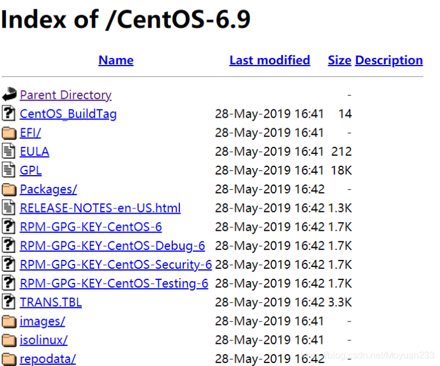Open the RPM-GPG-KEY-CentOS-Debug-6 link

pos(112,246)
